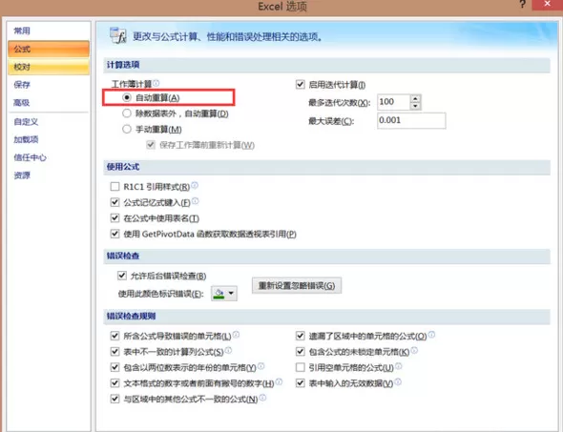Click info icon beside R1C1 引用样式
Screen dimensions: 563x432
195,185
